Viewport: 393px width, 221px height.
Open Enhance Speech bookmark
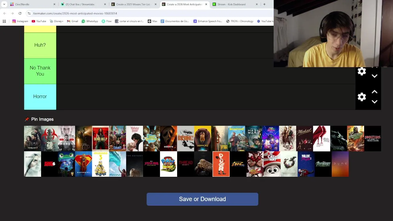(x=208, y=21)
